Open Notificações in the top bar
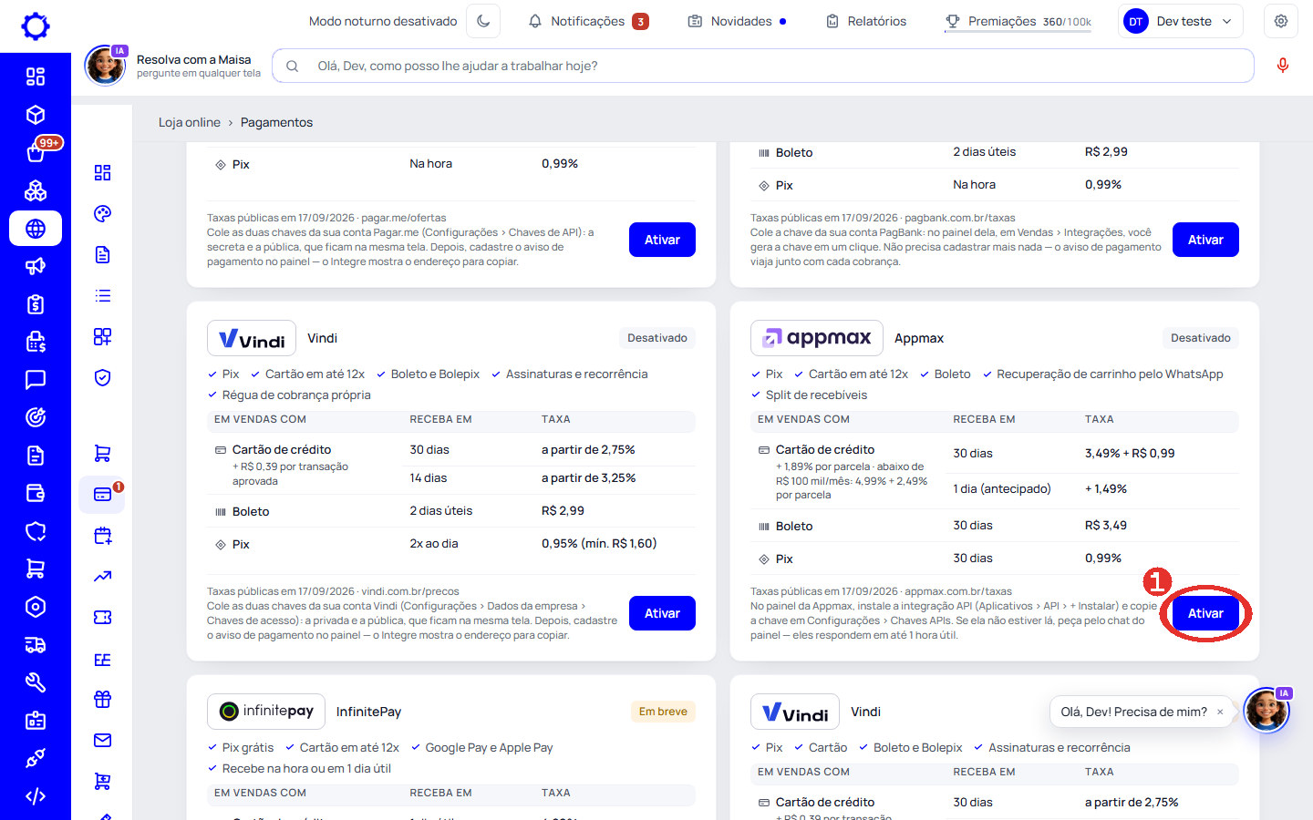Screen dimensions: 1313x820 589,21
